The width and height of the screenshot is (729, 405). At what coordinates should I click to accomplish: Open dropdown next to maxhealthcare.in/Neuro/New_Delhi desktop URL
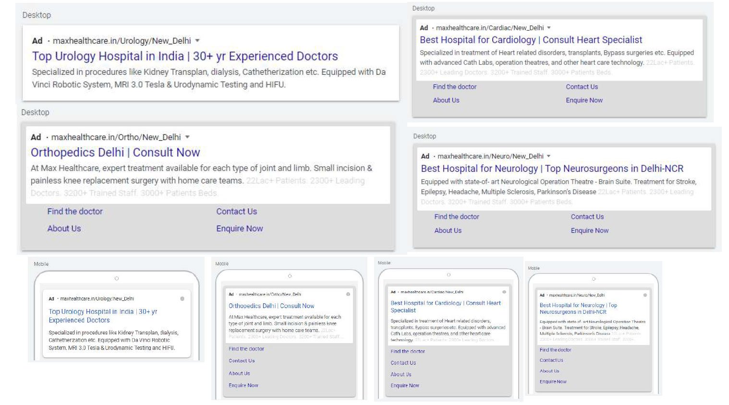pos(548,156)
